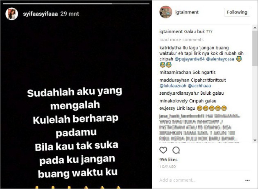Viewport: 258px width, 189px height.
Task: Like the post with the heart icon
Action: (x=163, y=150)
